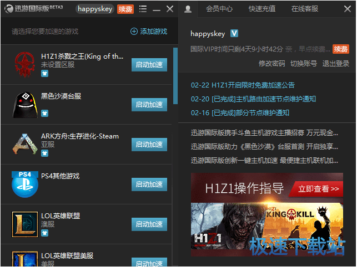Click the orange 续费 button in title bar
357x267 pixels.
[x=125, y=9]
